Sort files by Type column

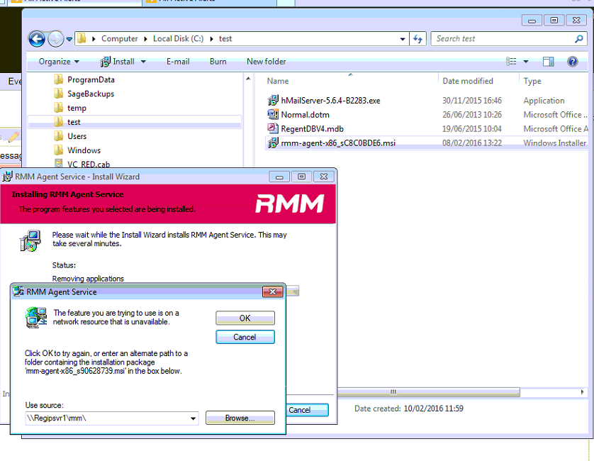(532, 81)
